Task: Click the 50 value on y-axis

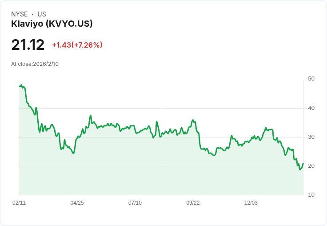Action: [x=311, y=79]
